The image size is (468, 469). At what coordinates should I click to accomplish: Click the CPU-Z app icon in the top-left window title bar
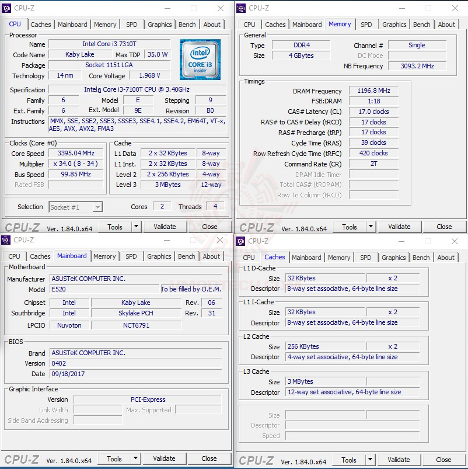(6, 8)
